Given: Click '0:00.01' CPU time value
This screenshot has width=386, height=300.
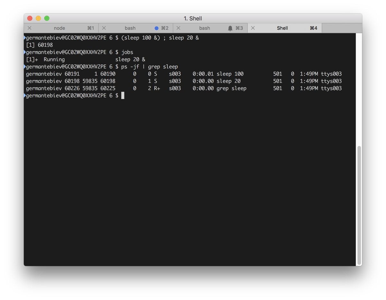Looking at the screenshot, I should 203,74.
